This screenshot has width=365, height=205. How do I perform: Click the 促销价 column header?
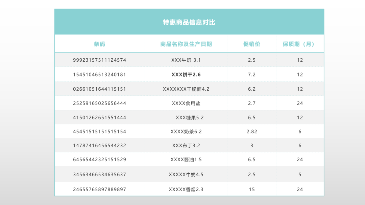tap(252, 44)
